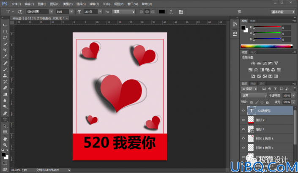Select the Hand tool

tap(5, 139)
